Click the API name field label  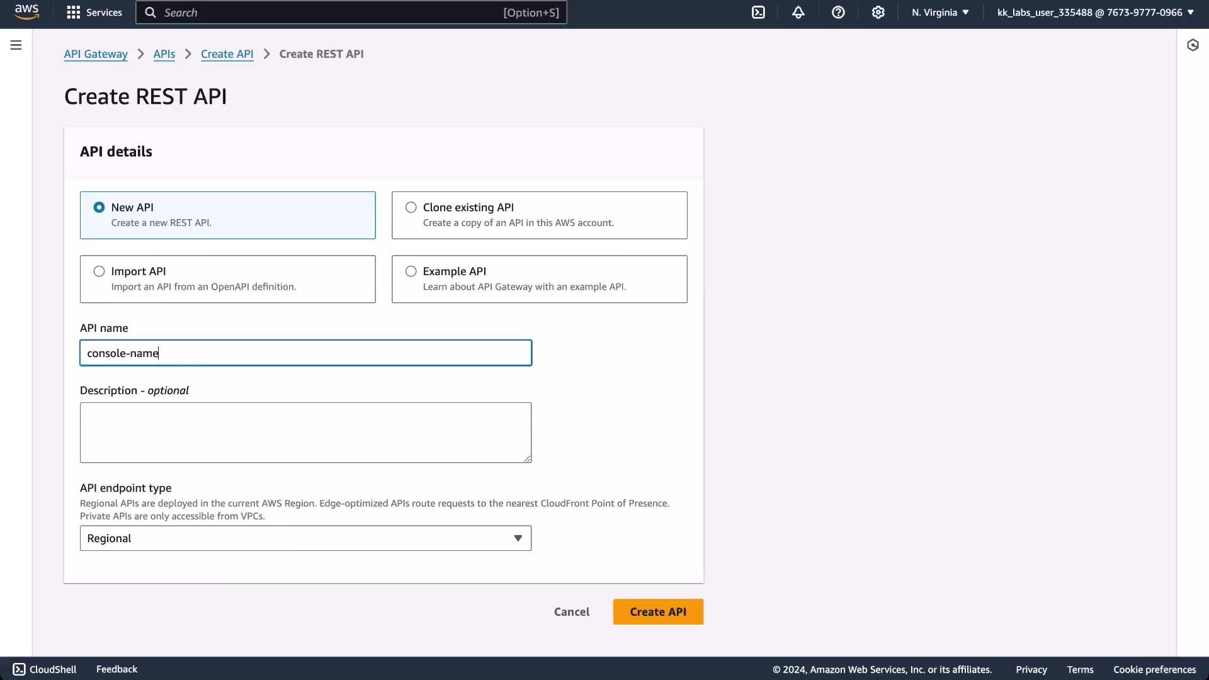104,328
